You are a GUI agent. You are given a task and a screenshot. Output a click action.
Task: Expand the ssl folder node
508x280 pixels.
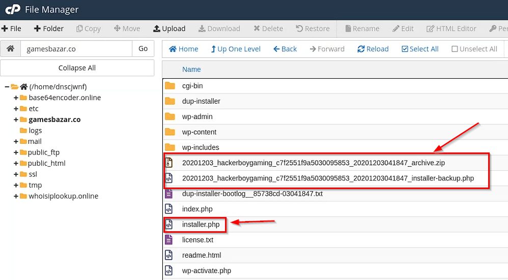click(x=16, y=174)
